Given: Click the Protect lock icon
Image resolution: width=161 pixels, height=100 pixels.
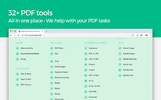Looking at the screenshot, I should [86, 64].
